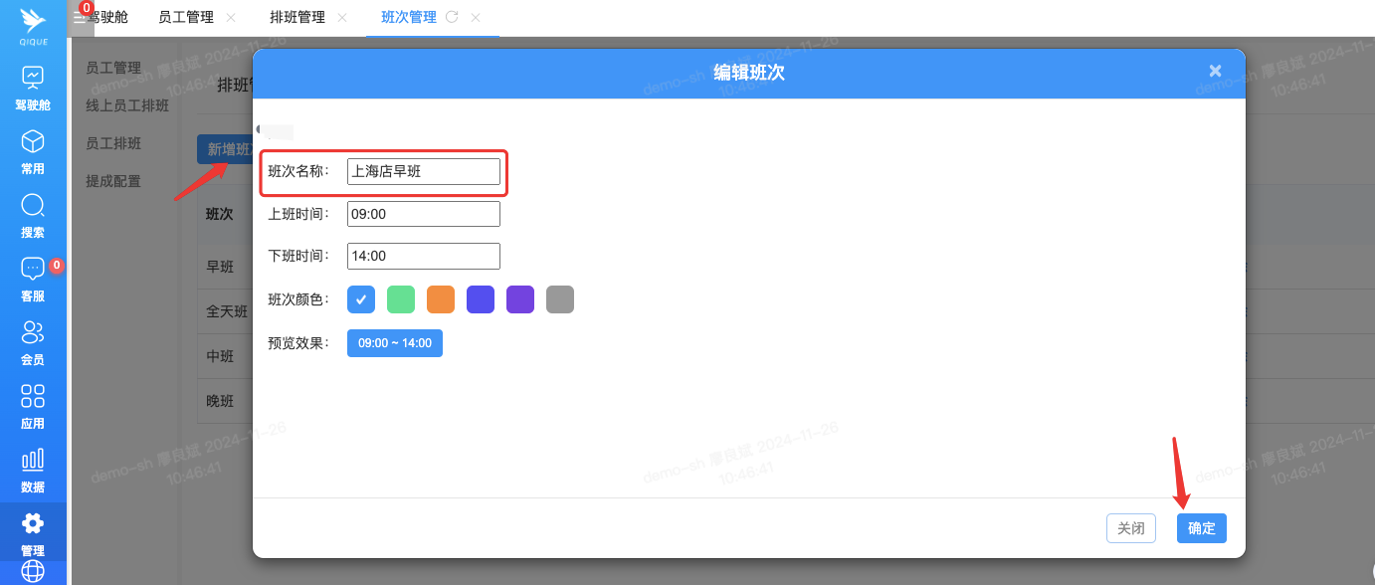Pick the orange shift color swatch

(441, 299)
